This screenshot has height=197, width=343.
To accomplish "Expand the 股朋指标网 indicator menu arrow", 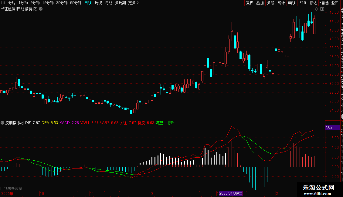I will [x=2, y=123].
